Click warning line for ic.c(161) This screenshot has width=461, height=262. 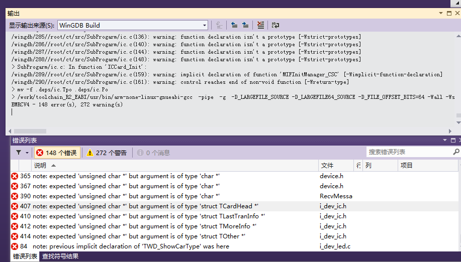[180, 82]
